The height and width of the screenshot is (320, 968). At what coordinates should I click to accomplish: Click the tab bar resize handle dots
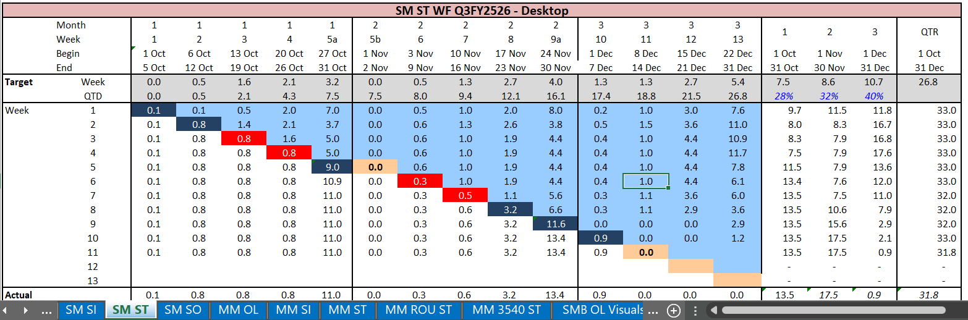point(695,310)
